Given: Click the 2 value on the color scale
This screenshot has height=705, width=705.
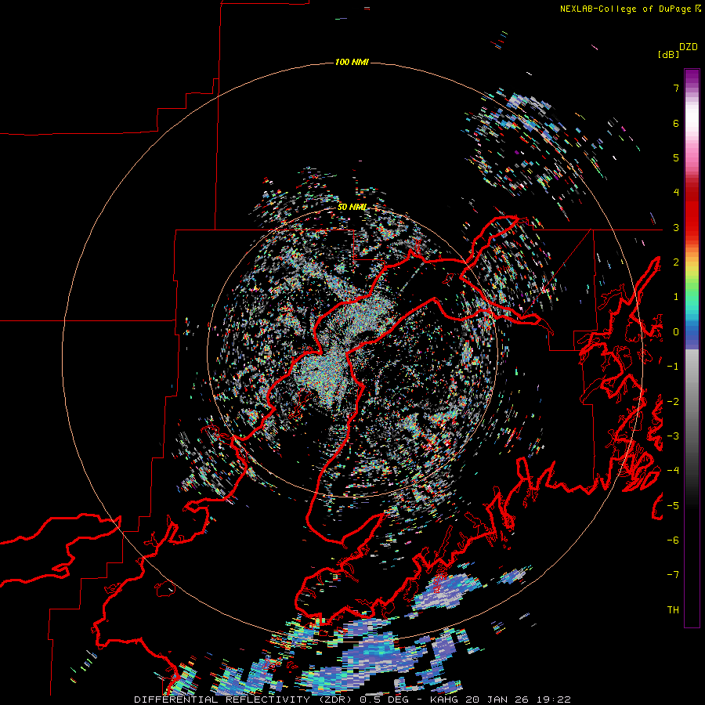Looking at the screenshot, I should tap(676, 262).
